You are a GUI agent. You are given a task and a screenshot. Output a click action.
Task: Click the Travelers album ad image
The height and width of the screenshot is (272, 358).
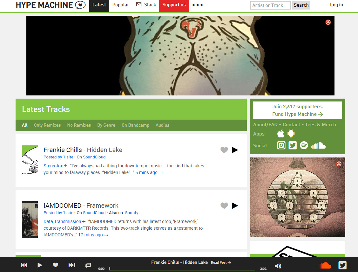(298, 197)
